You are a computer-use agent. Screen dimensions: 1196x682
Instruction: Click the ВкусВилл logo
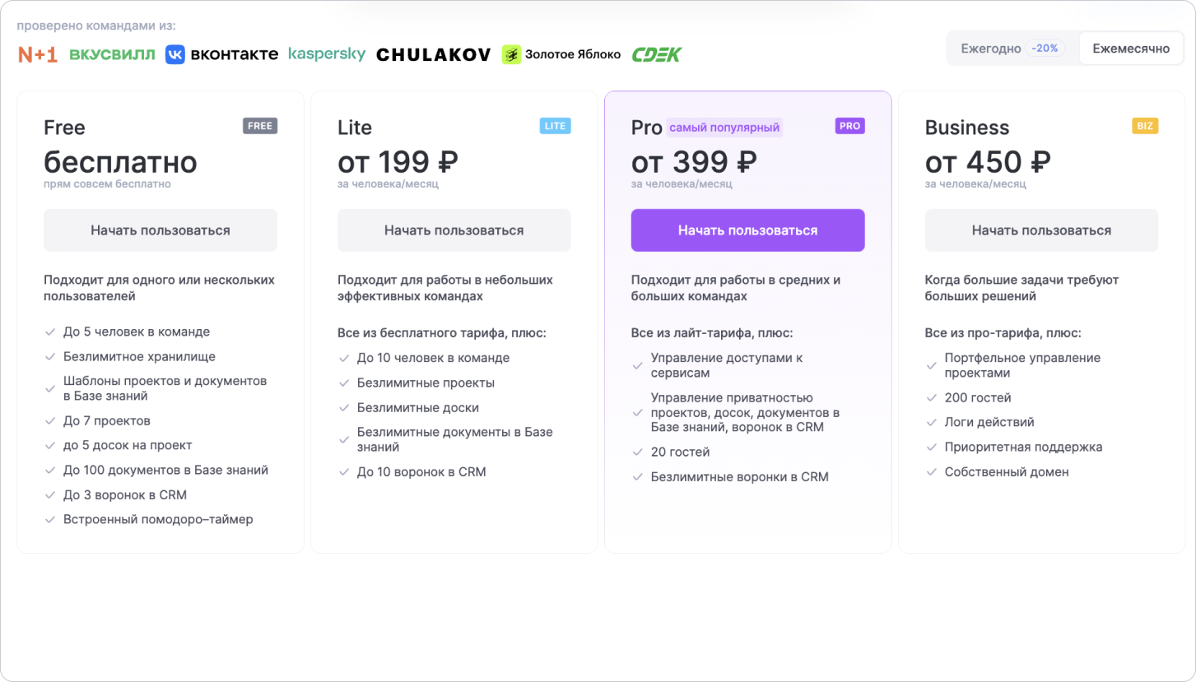[x=112, y=55]
